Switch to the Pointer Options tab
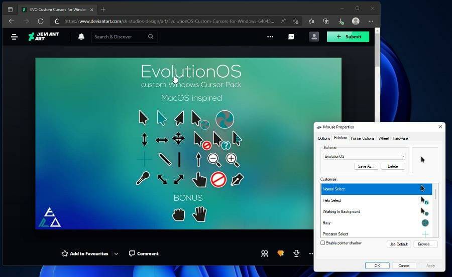452x277 pixels. [362, 138]
